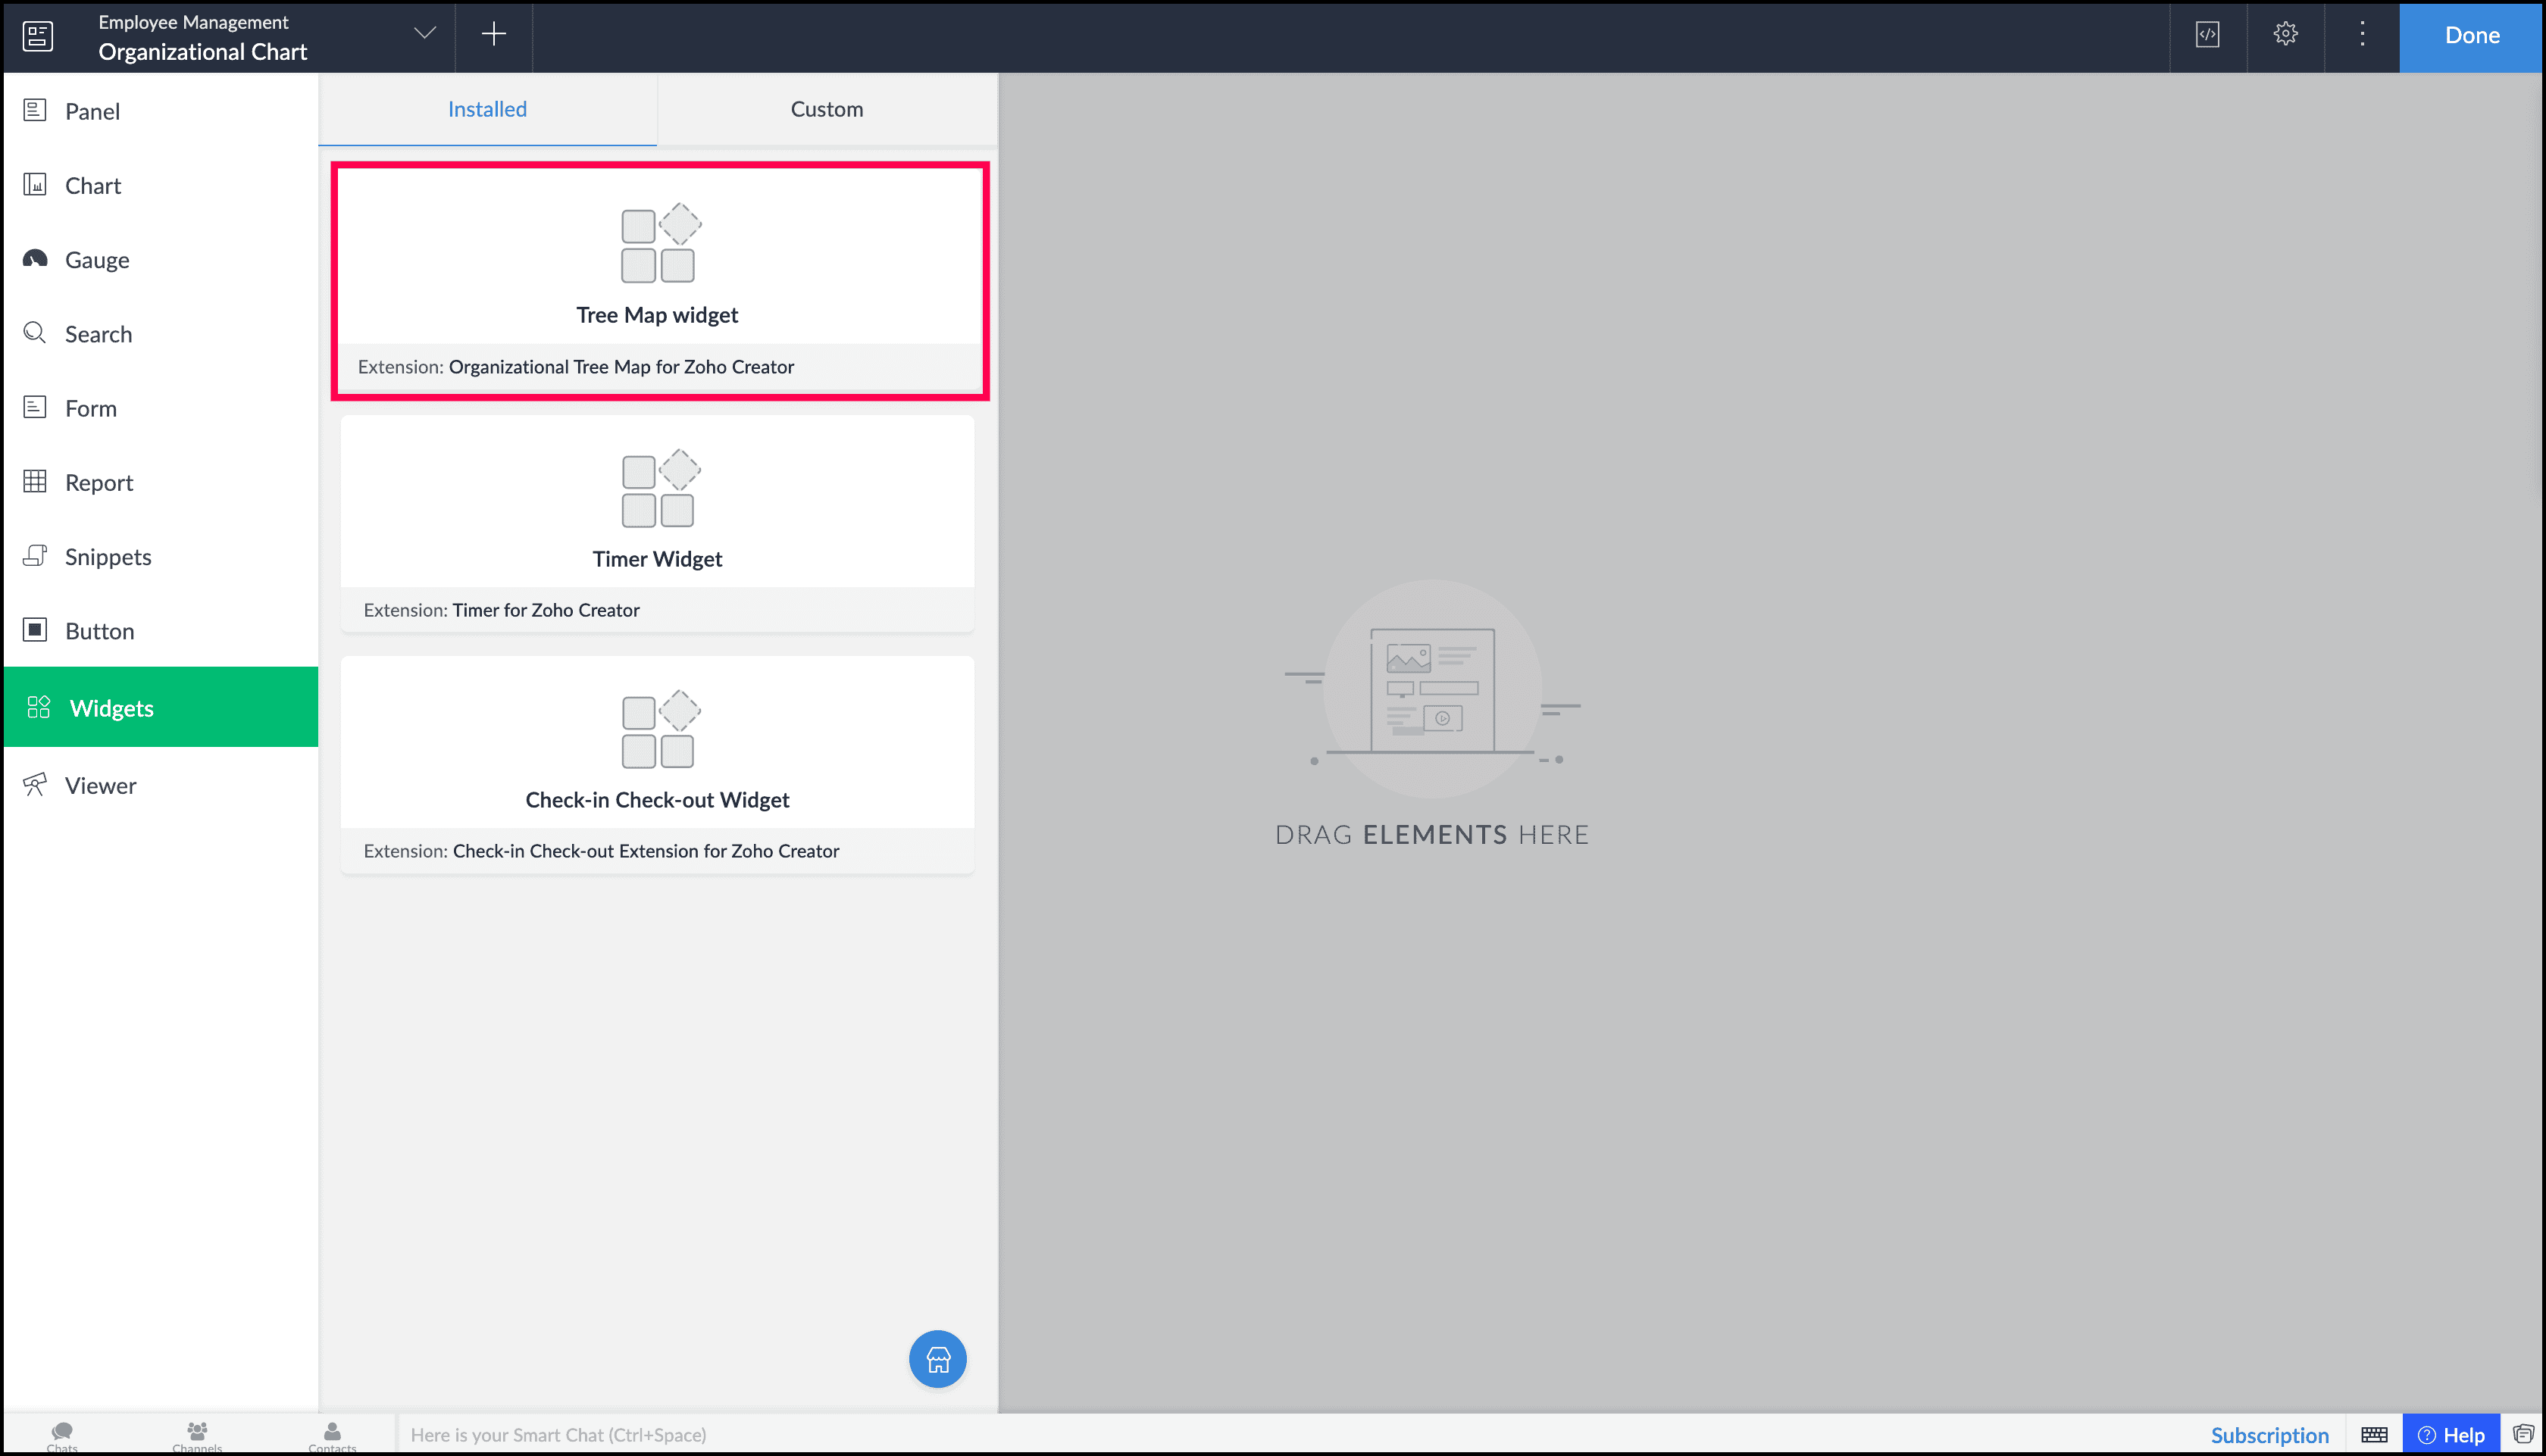Open the code embed icon in header
The width and height of the screenshot is (2546, 1456).
coord(2207,35)
